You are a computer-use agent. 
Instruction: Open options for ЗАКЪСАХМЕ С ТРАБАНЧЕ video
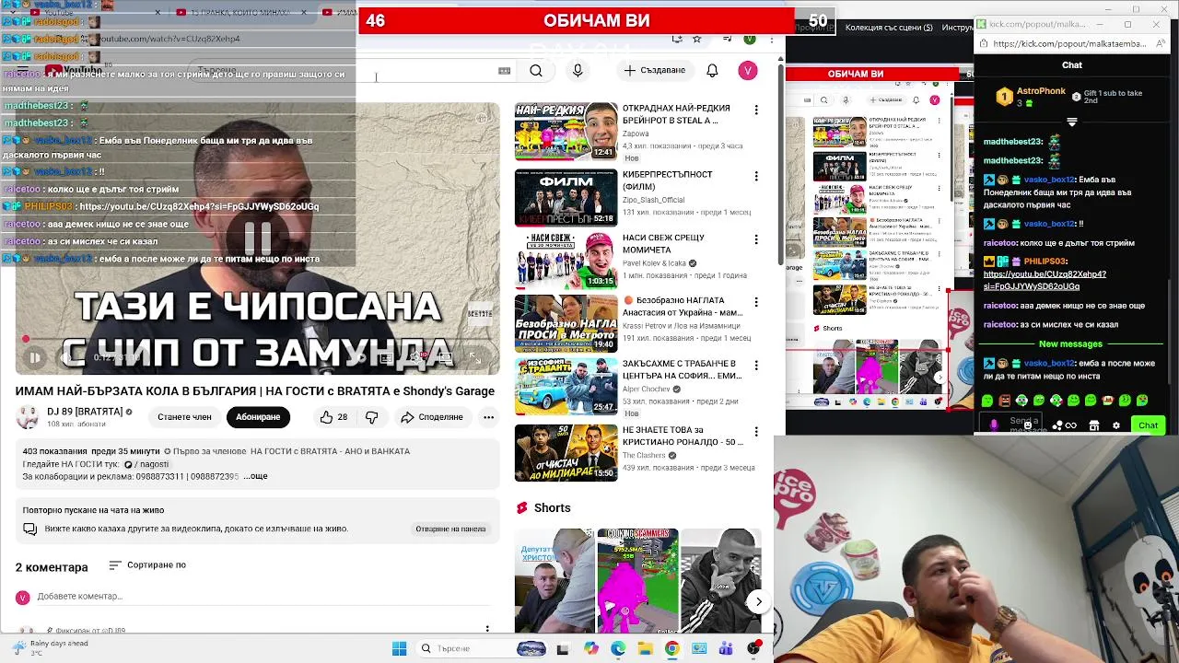(756, 366)
